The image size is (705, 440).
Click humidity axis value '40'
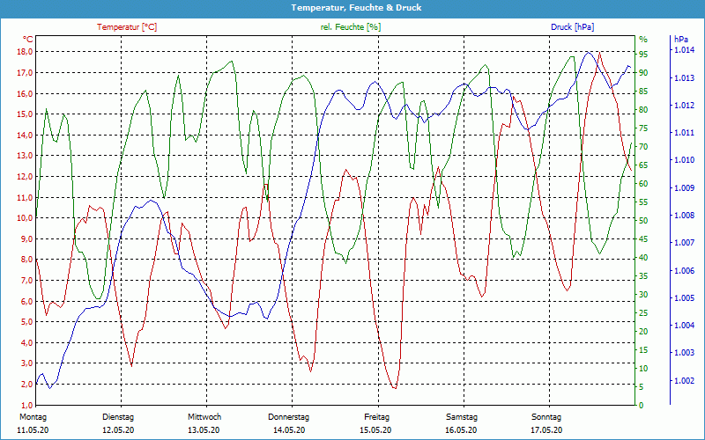(x=643, y=258)
